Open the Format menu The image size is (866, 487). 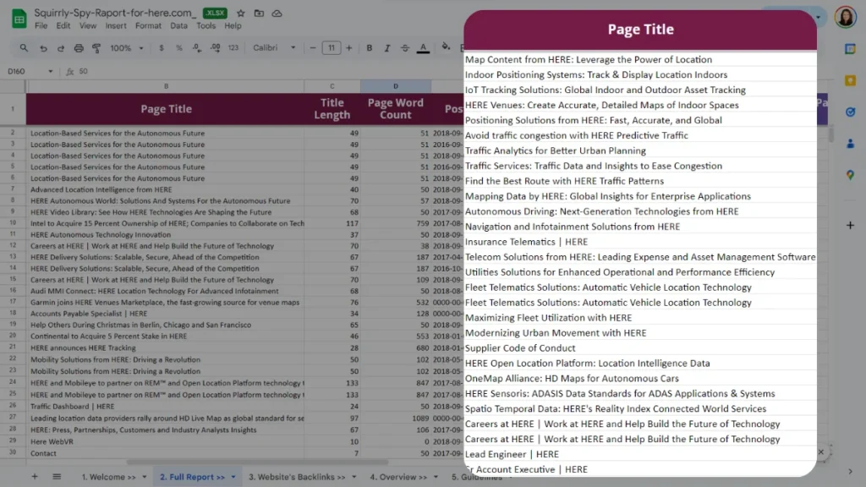(x=148, y=26)
